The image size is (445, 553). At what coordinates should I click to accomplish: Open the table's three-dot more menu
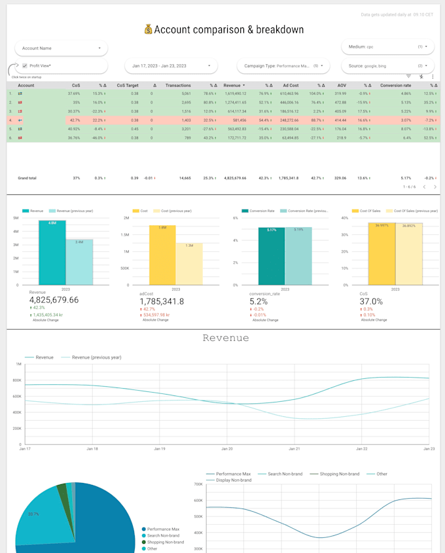pyautogui.click(x=433, y=76)
